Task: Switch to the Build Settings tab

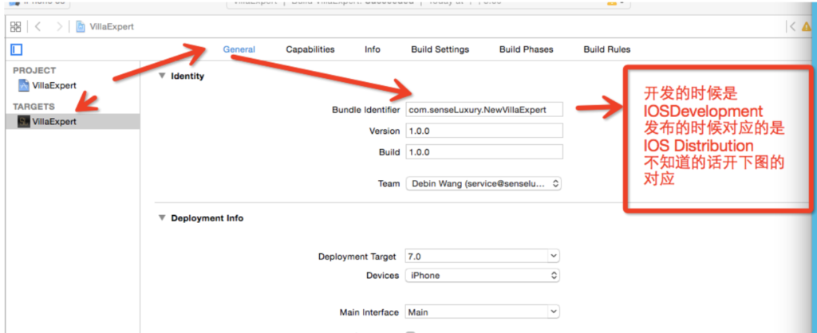Action: [x=440, y=49]
